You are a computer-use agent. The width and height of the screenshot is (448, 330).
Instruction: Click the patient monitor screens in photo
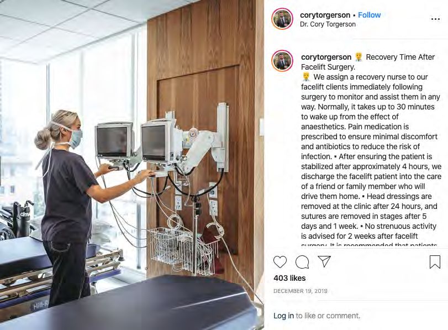coord(134,142)
